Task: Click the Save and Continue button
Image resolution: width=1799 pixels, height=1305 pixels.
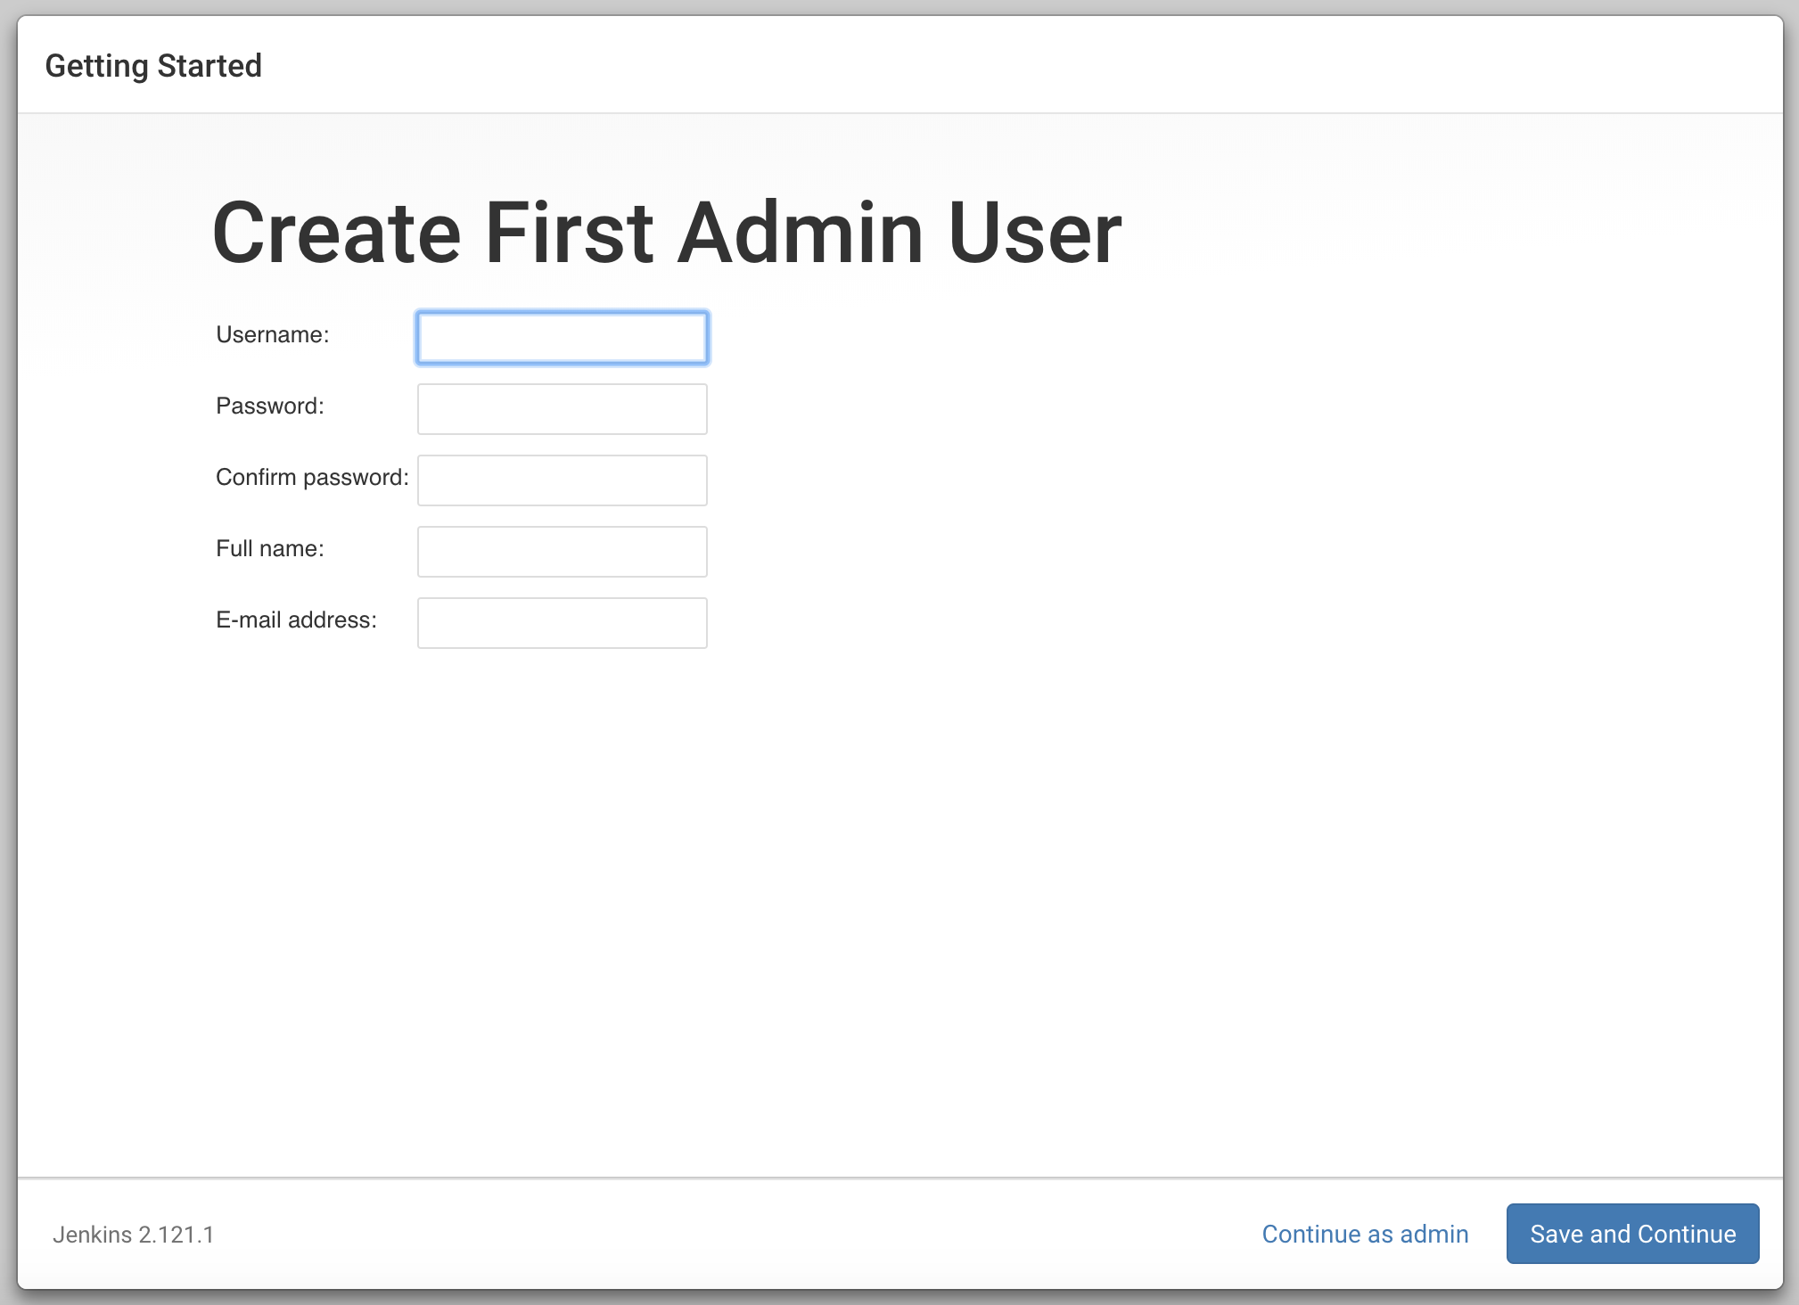Action: click(x=1631, y=1234)
